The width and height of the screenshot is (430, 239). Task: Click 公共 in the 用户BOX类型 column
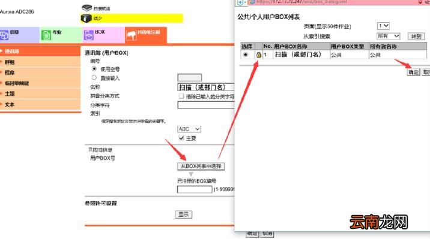coord(336,55)
